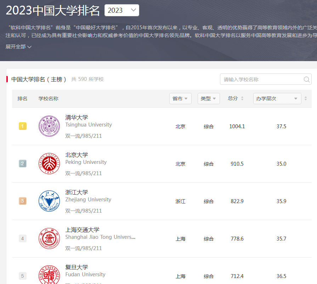Click the 中国大学排名（主榜） heading

point(39,79)
